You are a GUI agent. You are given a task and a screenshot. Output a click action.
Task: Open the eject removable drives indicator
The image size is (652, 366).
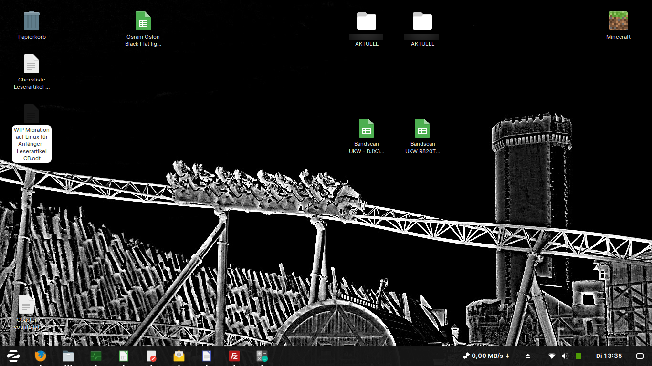528,356
